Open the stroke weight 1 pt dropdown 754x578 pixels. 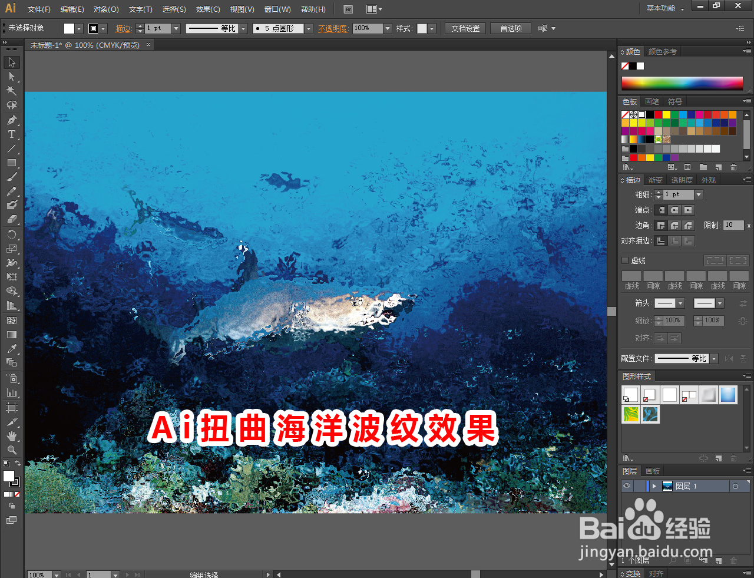click(x=699, y=194)
